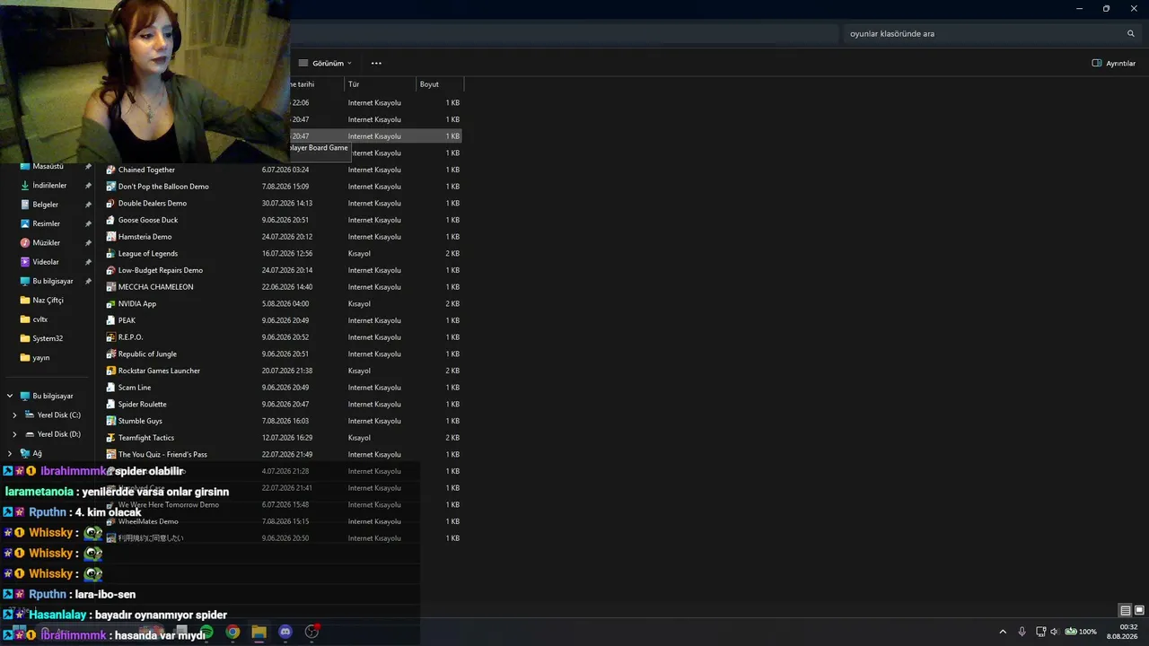Select The You Quiz - Friend's Pass icon

(110, 455)
